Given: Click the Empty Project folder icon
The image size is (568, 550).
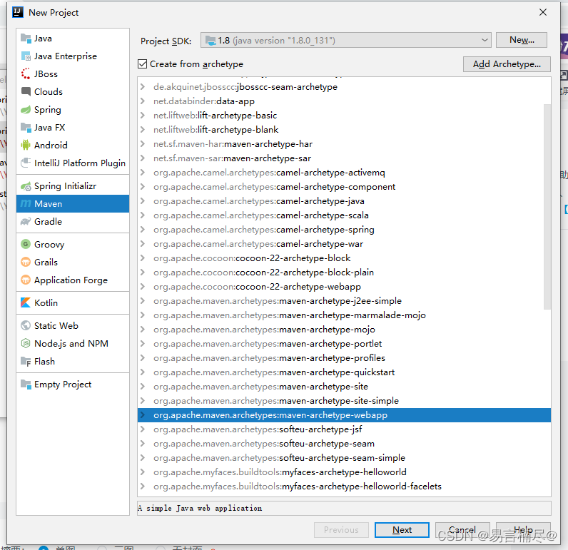Looking at the screenshot, I should tap(26, 385).
